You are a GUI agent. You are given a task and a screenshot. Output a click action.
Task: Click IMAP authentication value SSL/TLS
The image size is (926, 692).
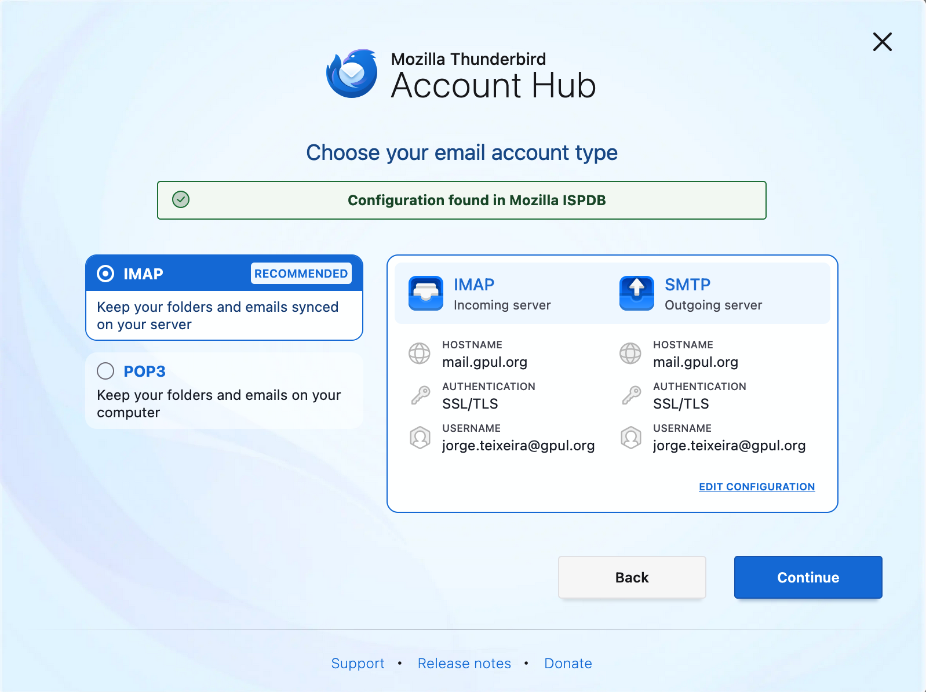(470, 404)
